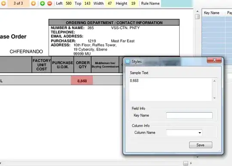Click the ORDER QTY column header
This screenshot has width=232, height=166.
click(82, 65)
